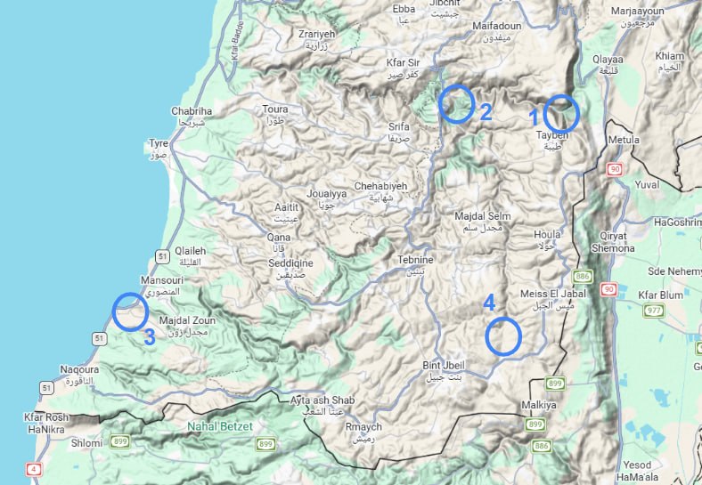702x485 pixels.
Task: Click the Nahal Betzet park label
Action: coord(220,426)
